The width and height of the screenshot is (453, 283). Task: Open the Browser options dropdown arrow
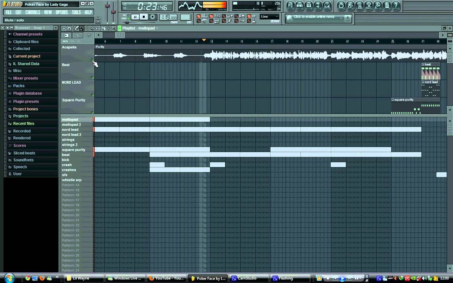[3, 28]
